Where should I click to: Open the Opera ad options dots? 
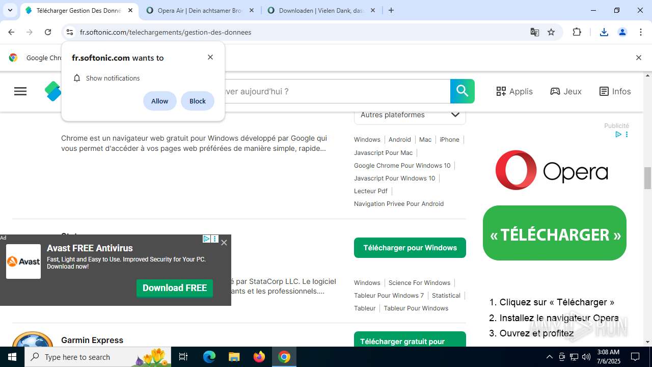pyautogui.click(x=627, y=135)
